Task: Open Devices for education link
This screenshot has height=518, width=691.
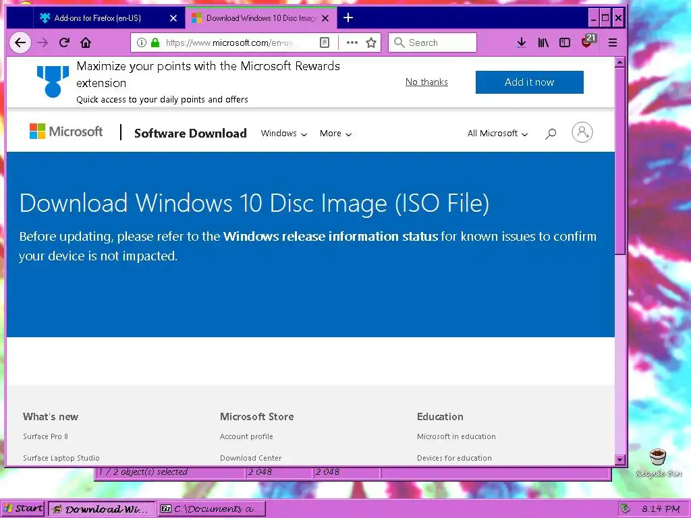Action: [454, 458]
